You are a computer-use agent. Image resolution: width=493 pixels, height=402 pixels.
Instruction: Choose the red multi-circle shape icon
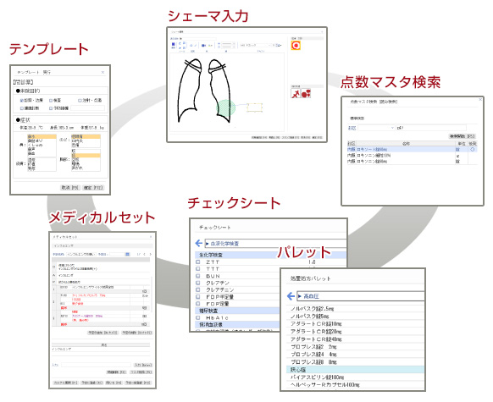pos(306,93)
